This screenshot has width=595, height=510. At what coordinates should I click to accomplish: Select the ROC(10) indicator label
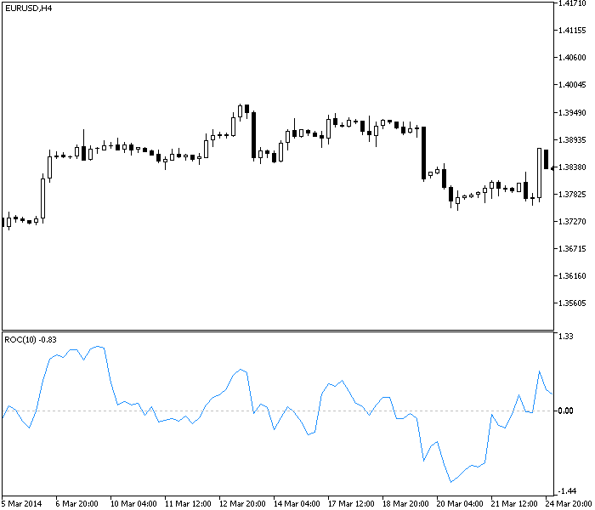point(31,339)
